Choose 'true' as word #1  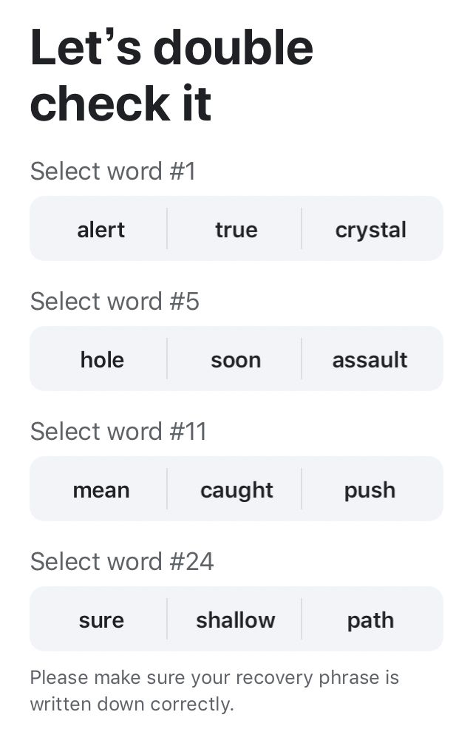pyautogui.click(x=236, y=229)
